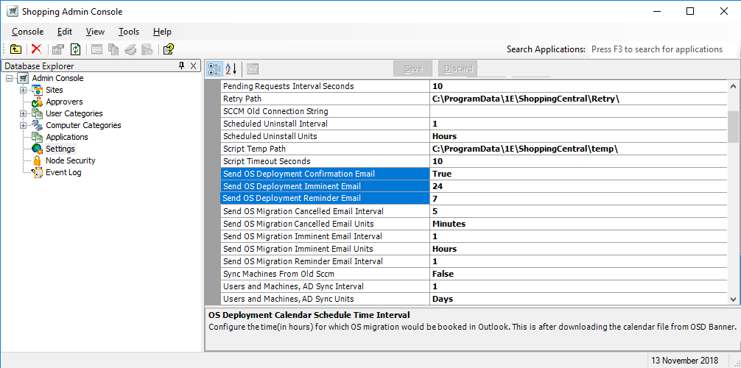The height and width of the screenshot is (368, 741).
Task: Expand the Sites tree node
Action: pos(24,90)
